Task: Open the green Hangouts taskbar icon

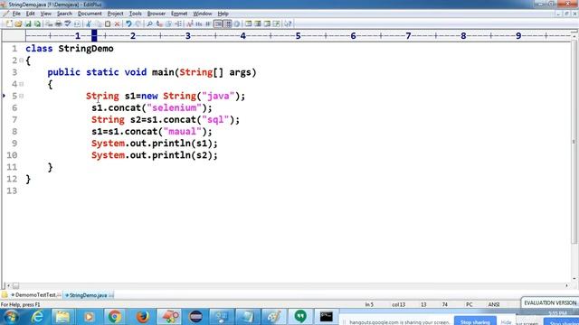Action: point(300,317)
